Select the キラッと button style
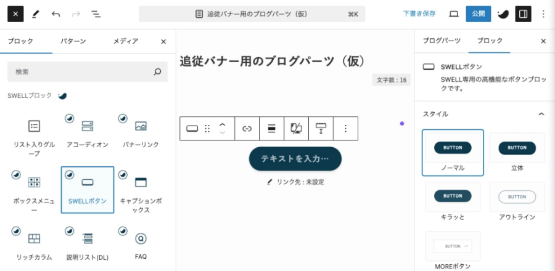Screen dimensions: 555x271 pos(453,201)
